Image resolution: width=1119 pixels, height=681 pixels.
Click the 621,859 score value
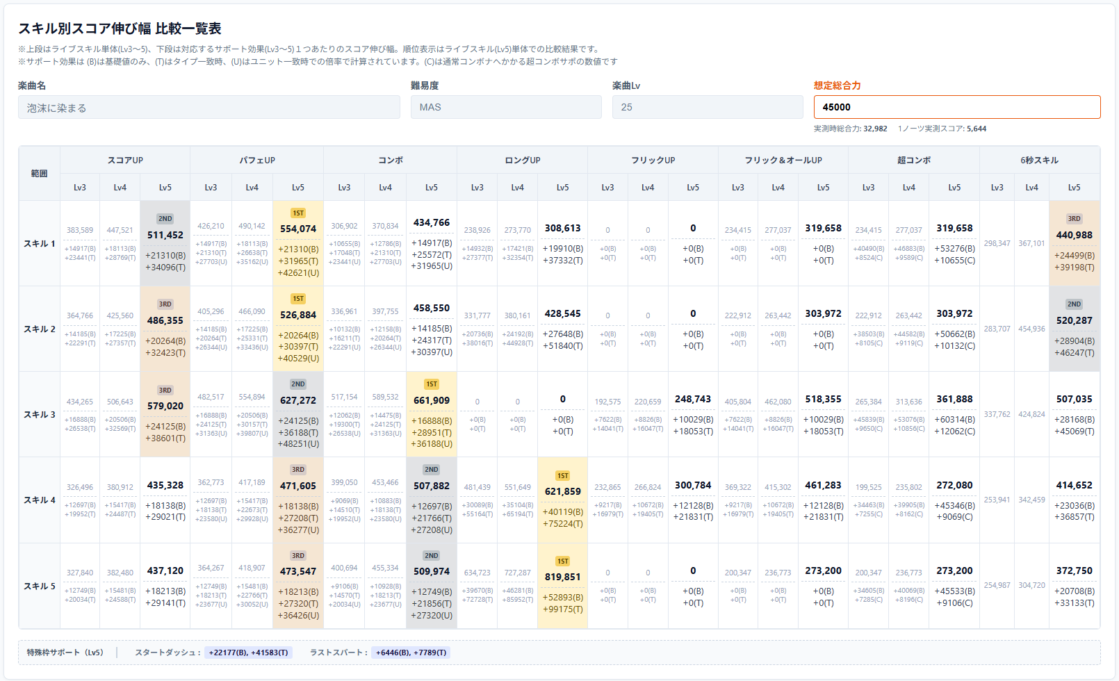click(563, 491)
